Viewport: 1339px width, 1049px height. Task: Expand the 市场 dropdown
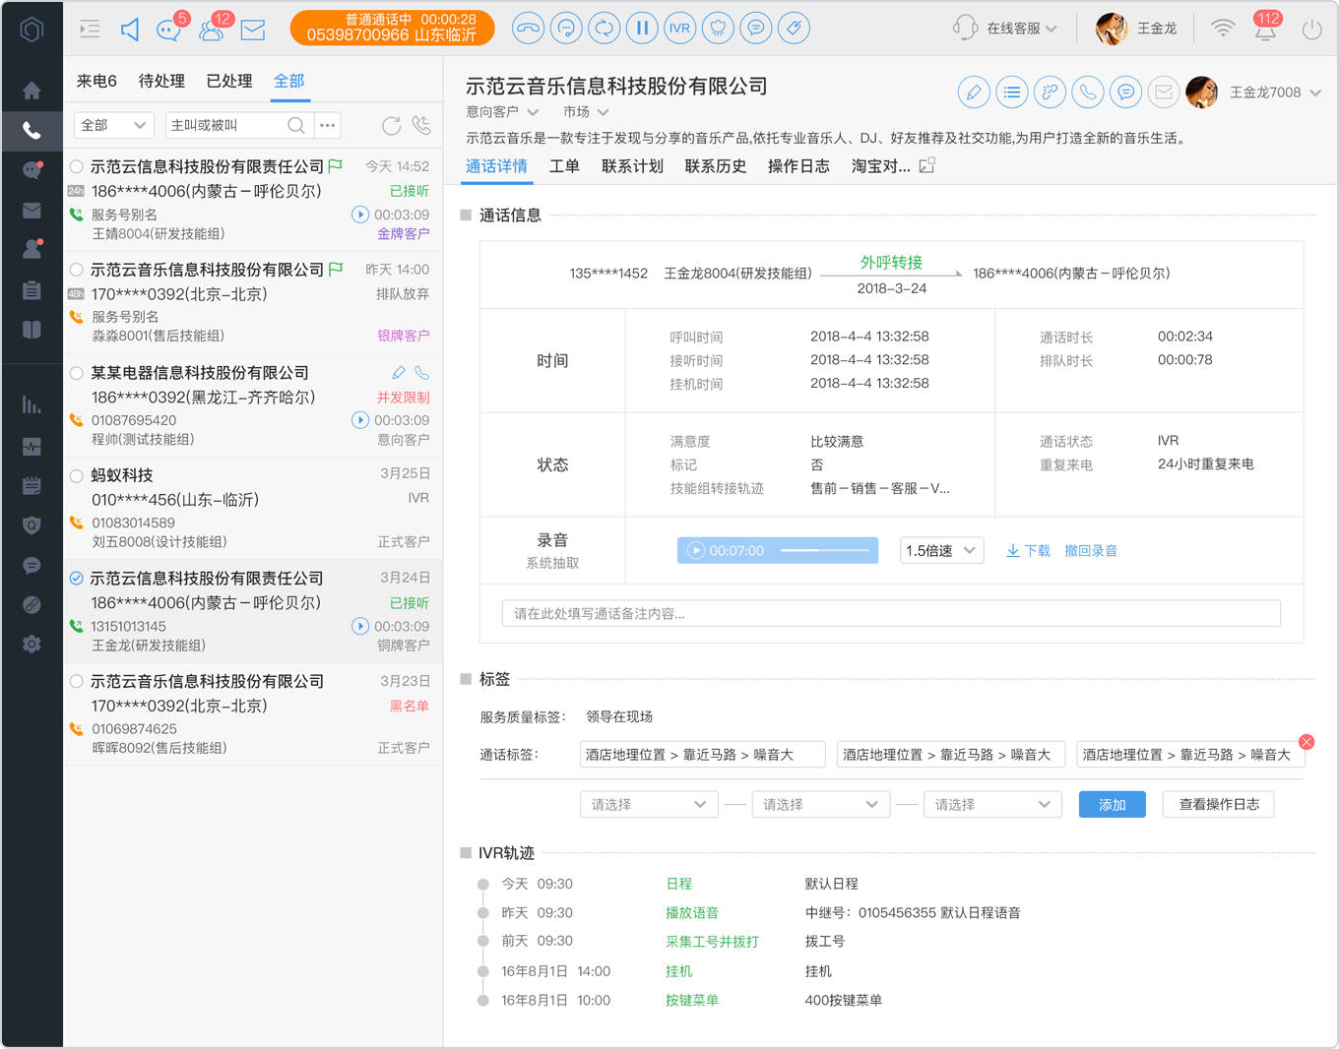(x=586, y=112)
